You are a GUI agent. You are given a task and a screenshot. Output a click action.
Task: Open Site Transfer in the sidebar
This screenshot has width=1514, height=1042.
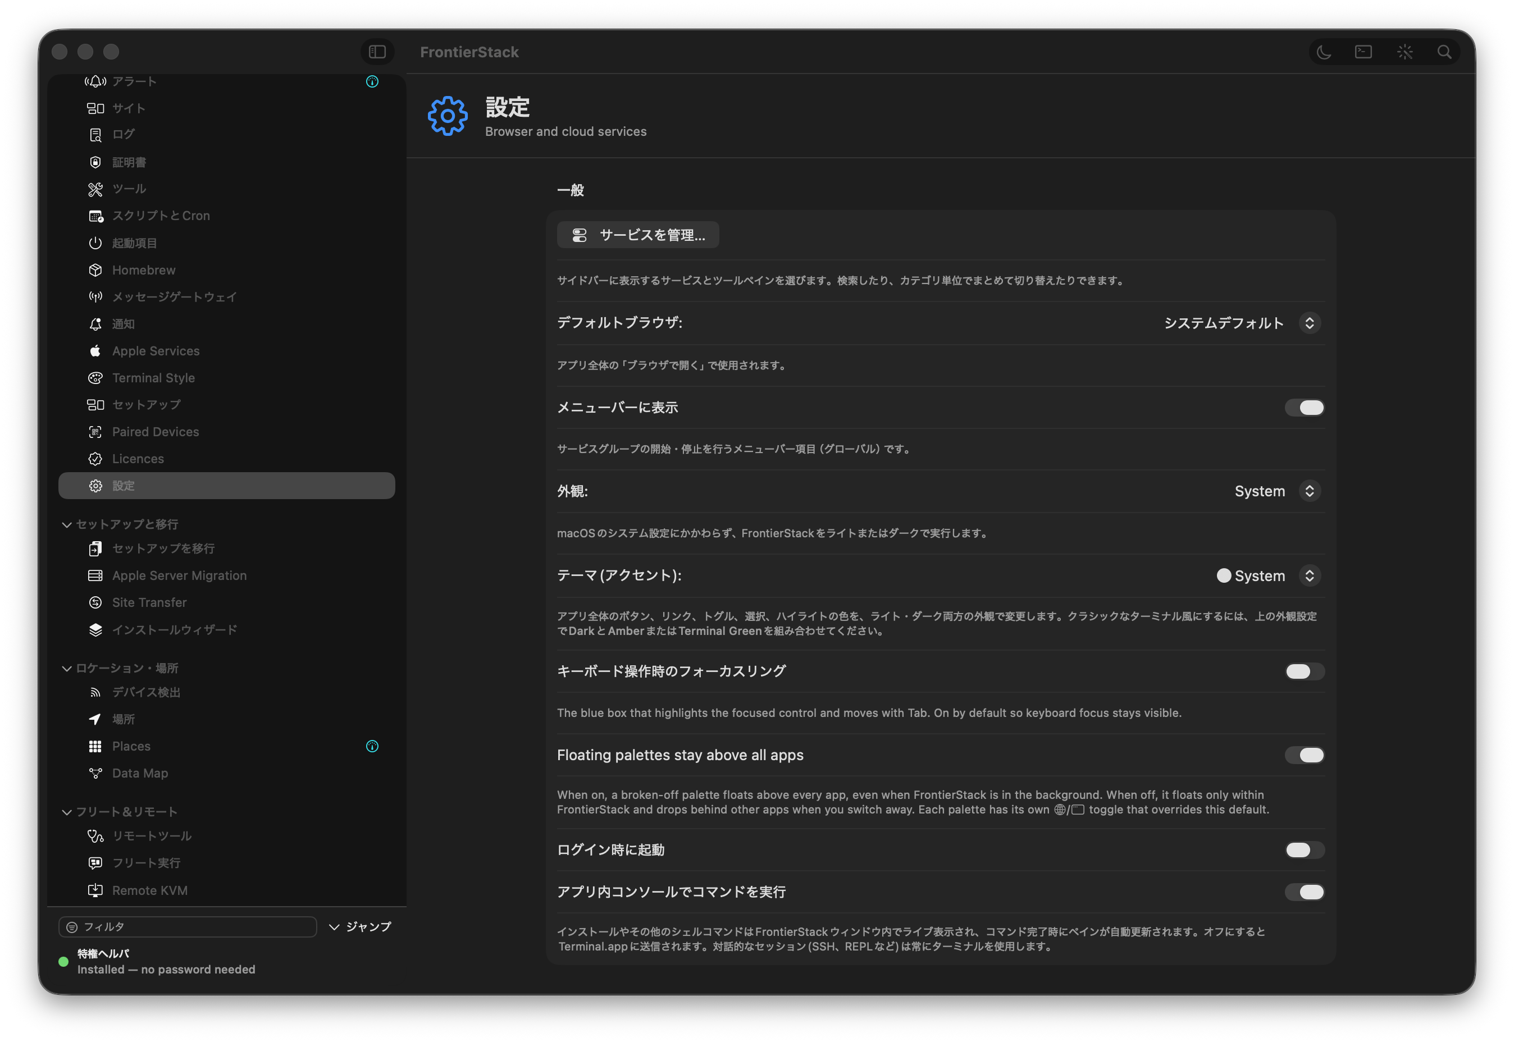tap(226, 602)
